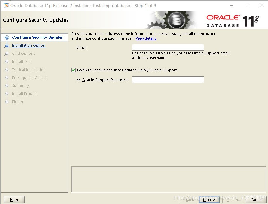This screenshot has width=268, height=204.
Task: Click the Finish step node circle
Action: tap(7, 102)
